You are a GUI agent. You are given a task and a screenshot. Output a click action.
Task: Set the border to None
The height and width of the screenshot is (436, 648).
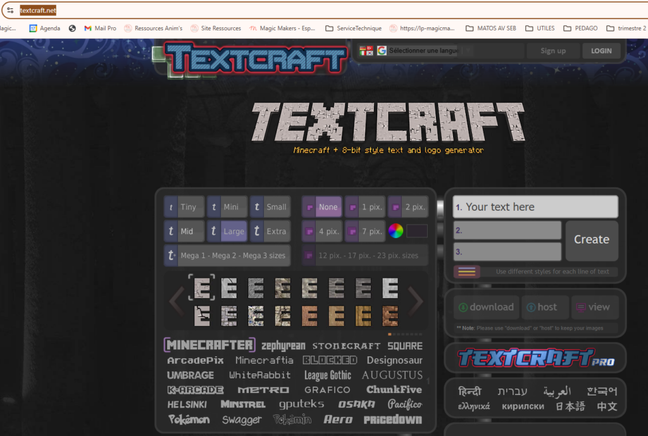[x=322, y=207]
